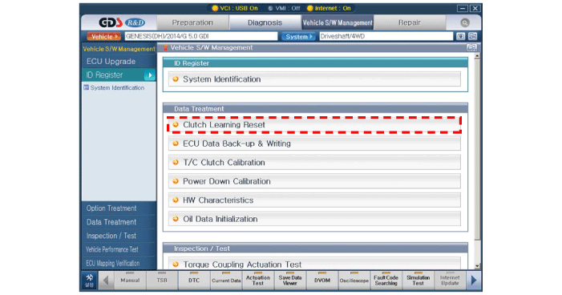The height and width of the screenshot is (295, 562).
Task: Open Fault Code Searching
Action: 386,281
